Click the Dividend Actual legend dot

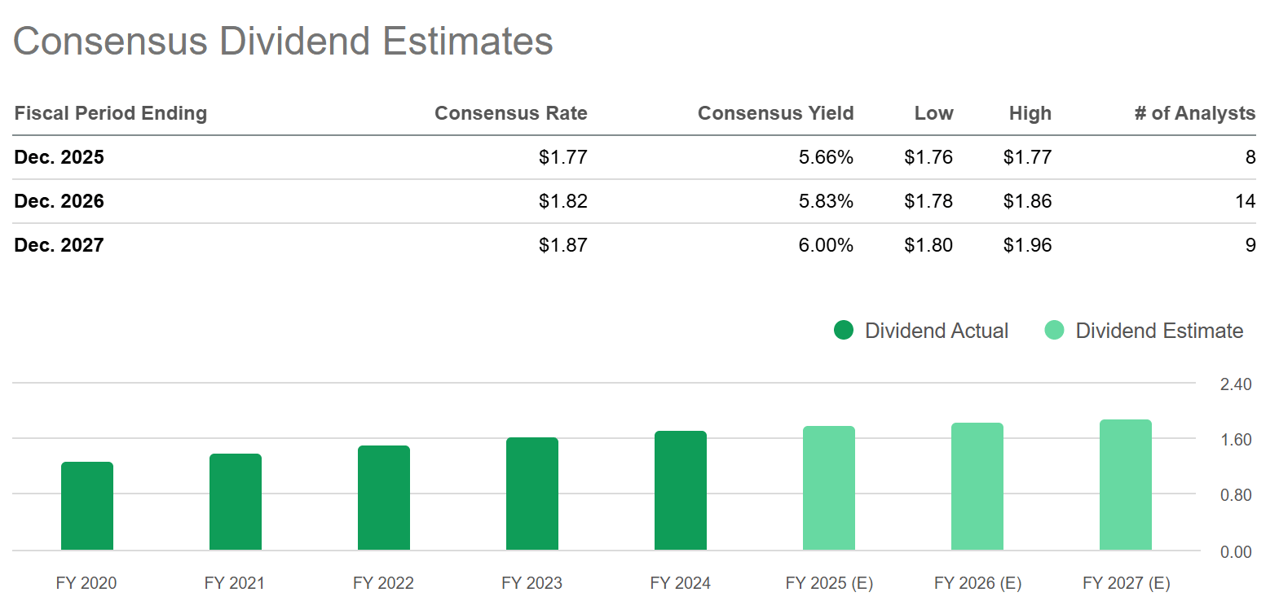click(844, 330)
